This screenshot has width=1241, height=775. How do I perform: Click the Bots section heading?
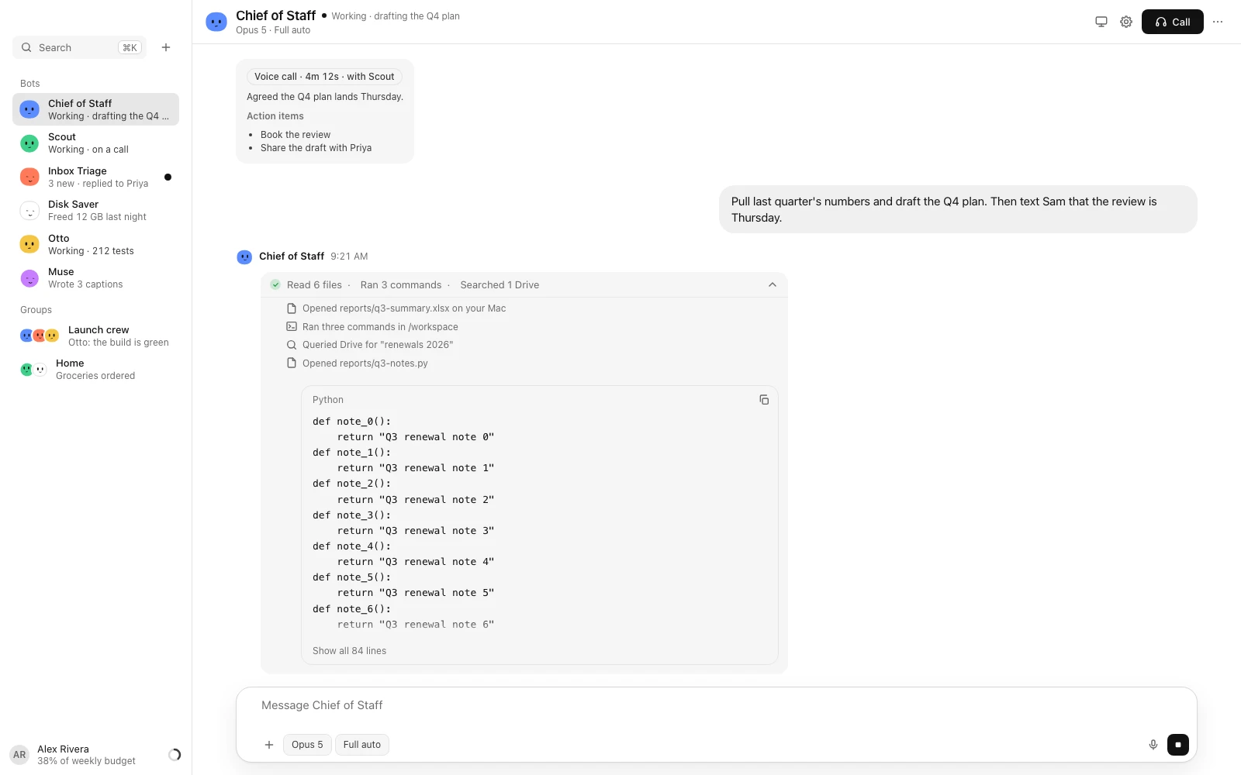point(29,84)
